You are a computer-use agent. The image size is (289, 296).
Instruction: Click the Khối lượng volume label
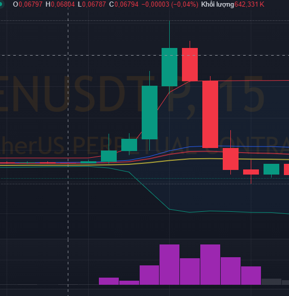pos(217,5)
